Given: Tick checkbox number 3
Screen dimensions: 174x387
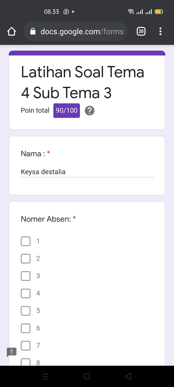Looking at the screenshot, I should pyautogui.click(x=26, y=276).
